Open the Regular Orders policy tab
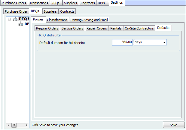Image resolution: width=186 pixels, height=130 pixels. 47,28
